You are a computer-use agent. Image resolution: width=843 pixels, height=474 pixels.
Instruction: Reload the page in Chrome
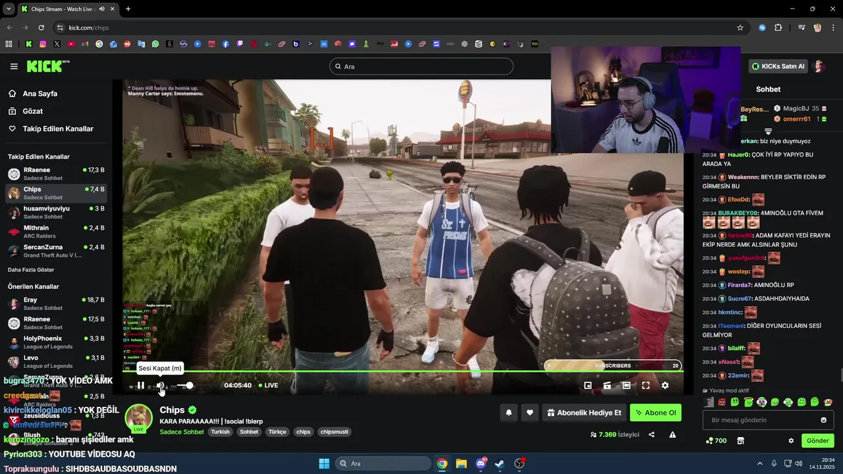point(41,28)
